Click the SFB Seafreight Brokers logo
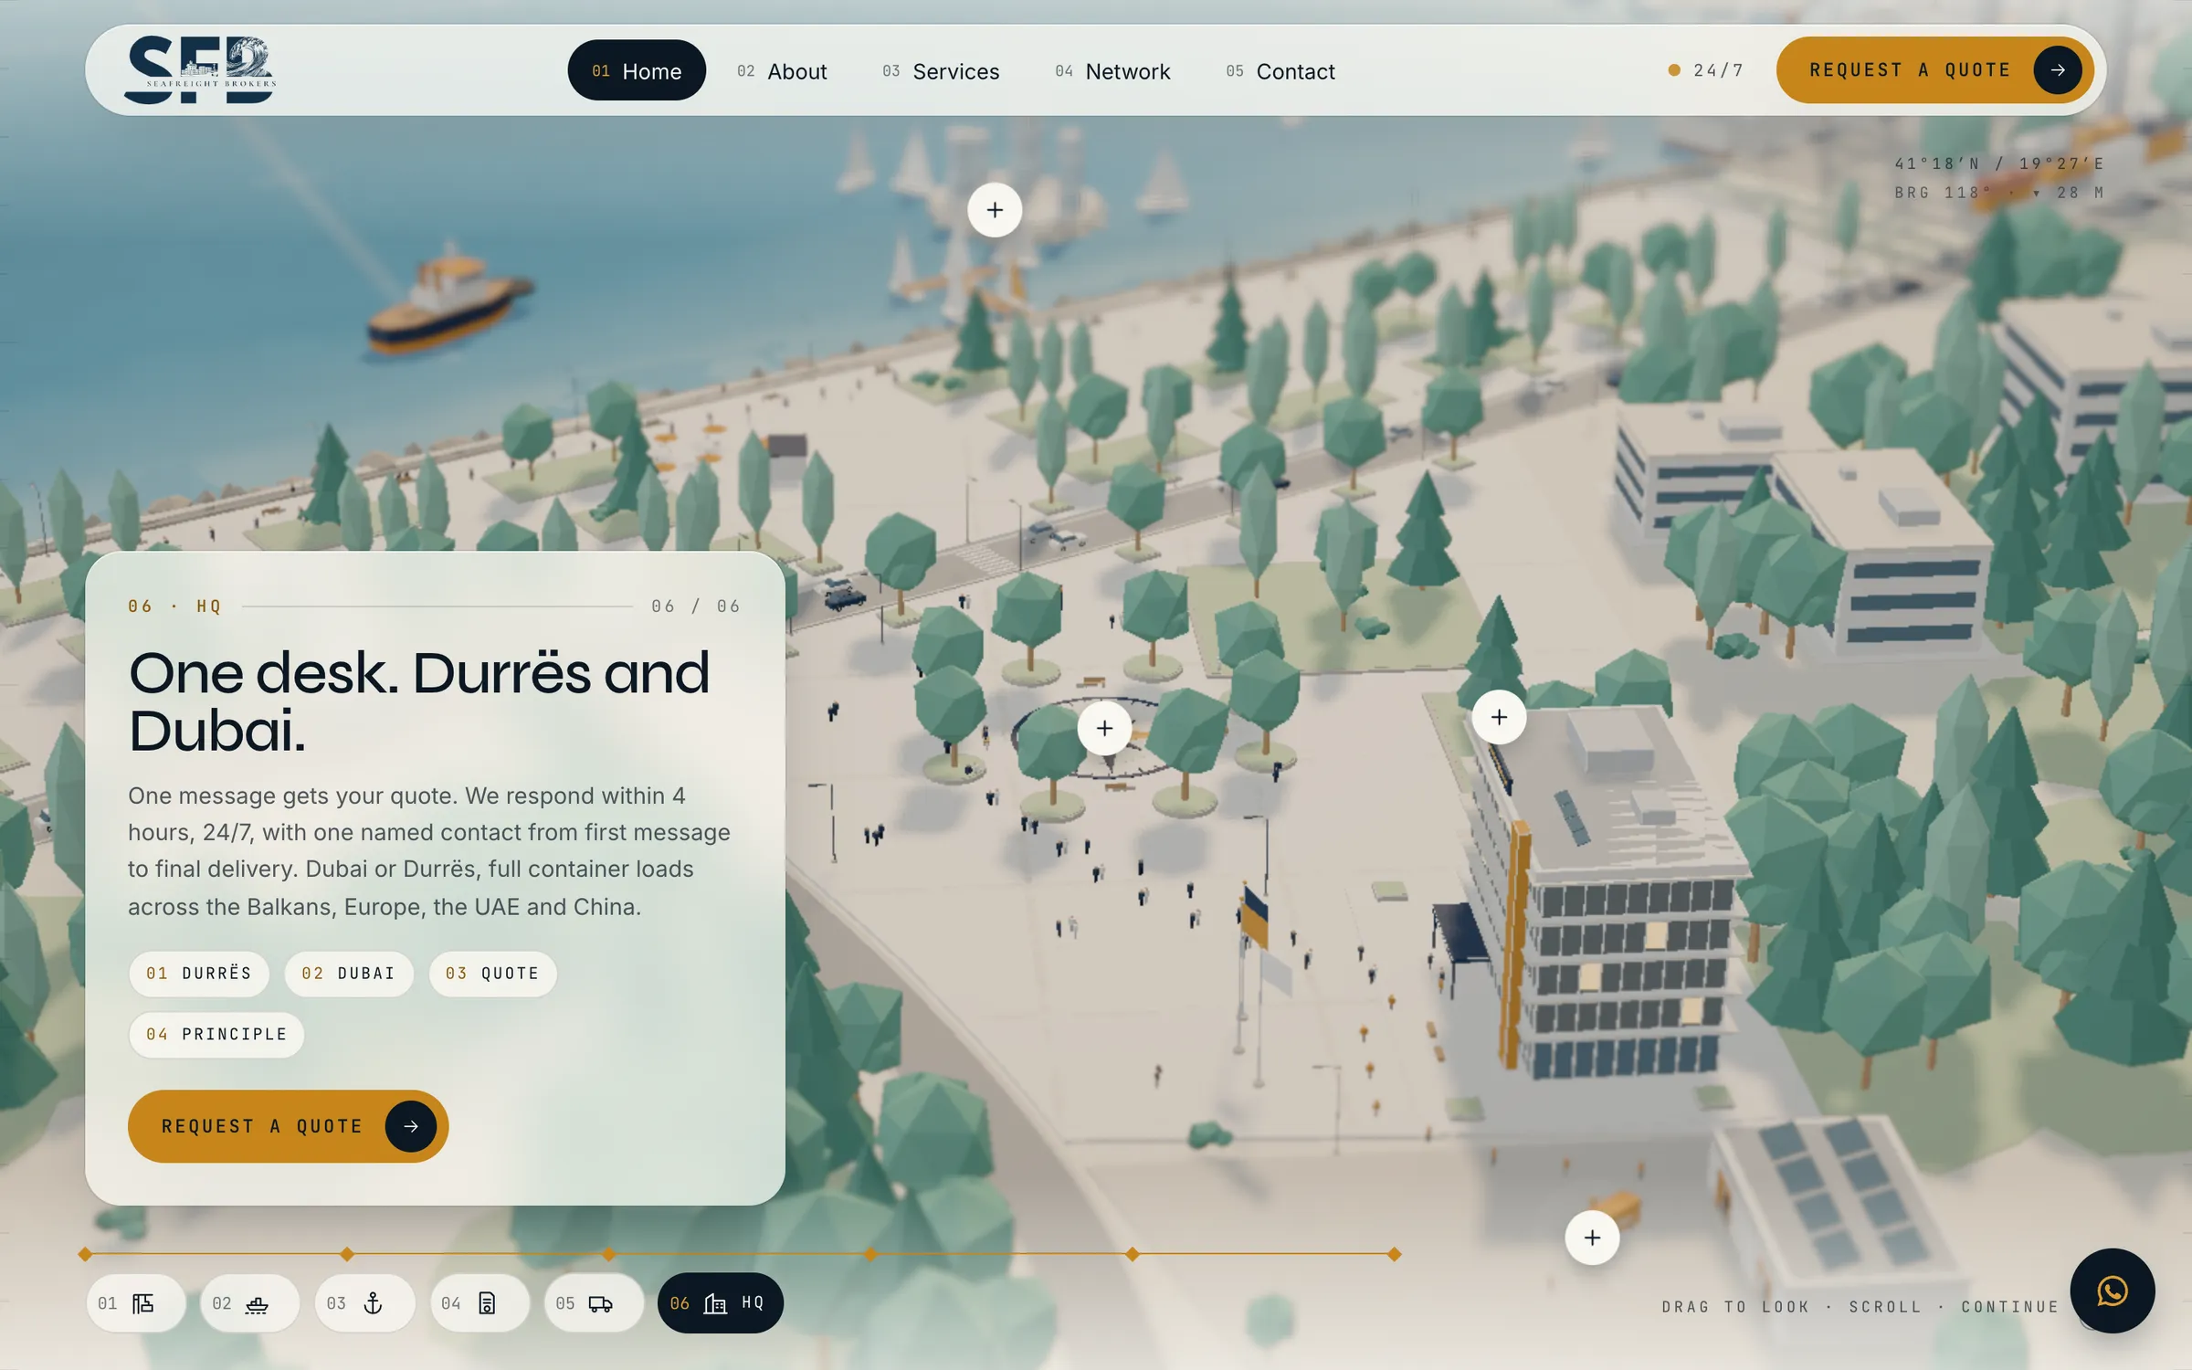The image size is (2192, 1370). click(200, 70)
